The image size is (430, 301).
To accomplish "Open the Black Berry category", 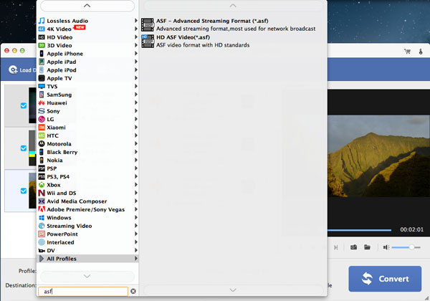I will [x=87, y=152].
